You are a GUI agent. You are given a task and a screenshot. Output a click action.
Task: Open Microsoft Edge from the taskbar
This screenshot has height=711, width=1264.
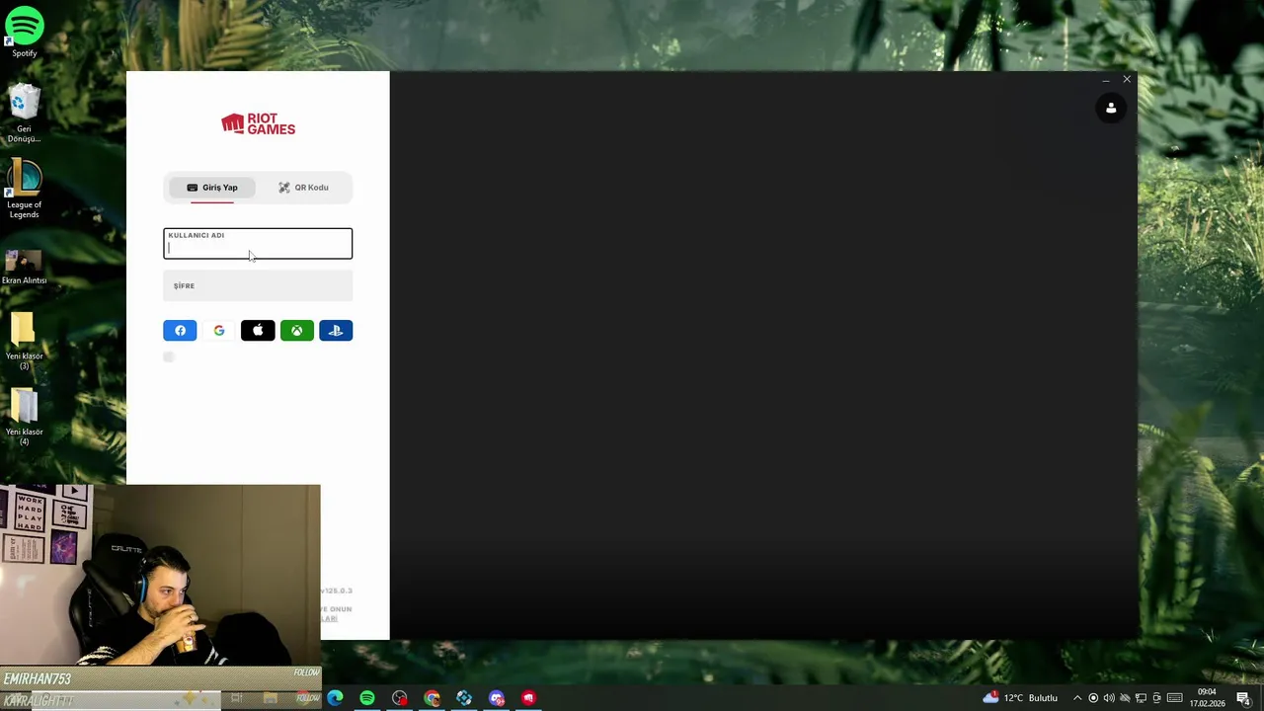[x=335, y=698]
